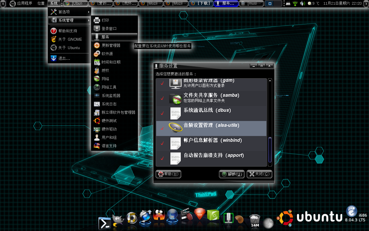Click the 帮助(H) button
369x231 pixels.
click(x=168, y=174)
